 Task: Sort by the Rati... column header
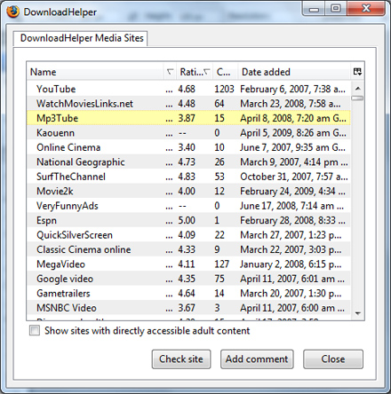[195, 72]
